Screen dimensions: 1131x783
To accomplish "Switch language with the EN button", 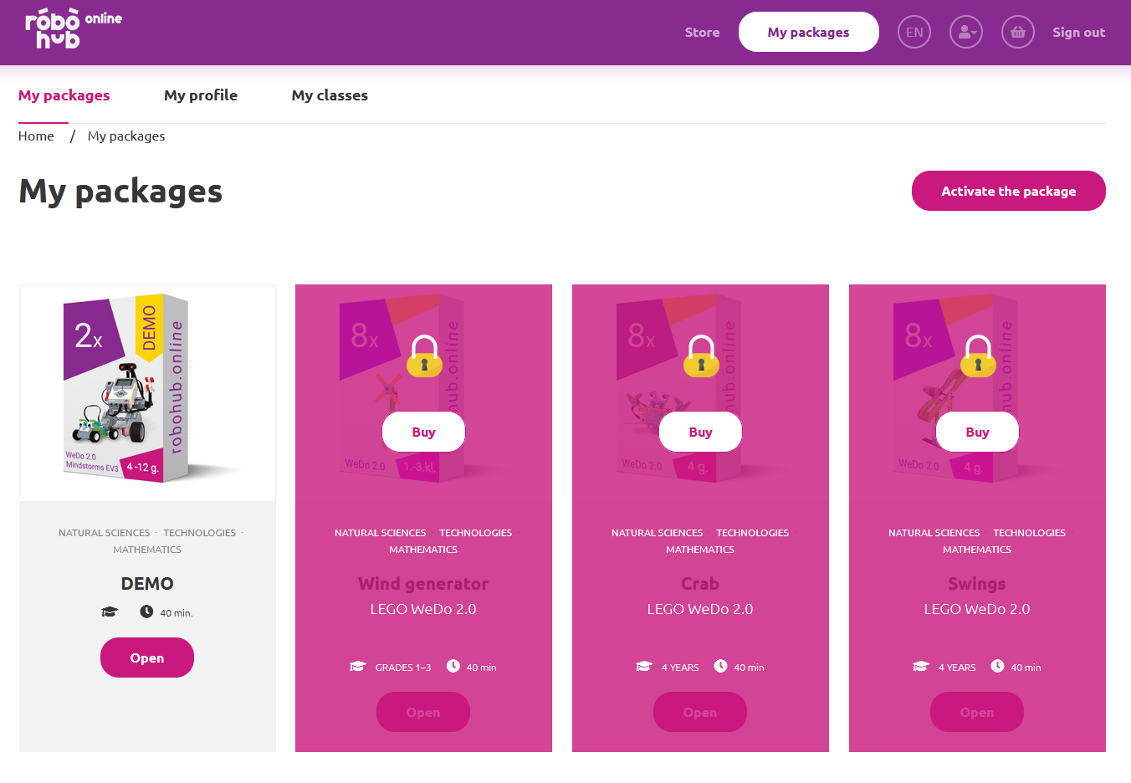I will 914,32.
